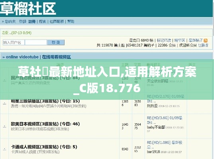Open the 最新帖子 link
Screen dimensions: 214x159
tap(196, 40)
